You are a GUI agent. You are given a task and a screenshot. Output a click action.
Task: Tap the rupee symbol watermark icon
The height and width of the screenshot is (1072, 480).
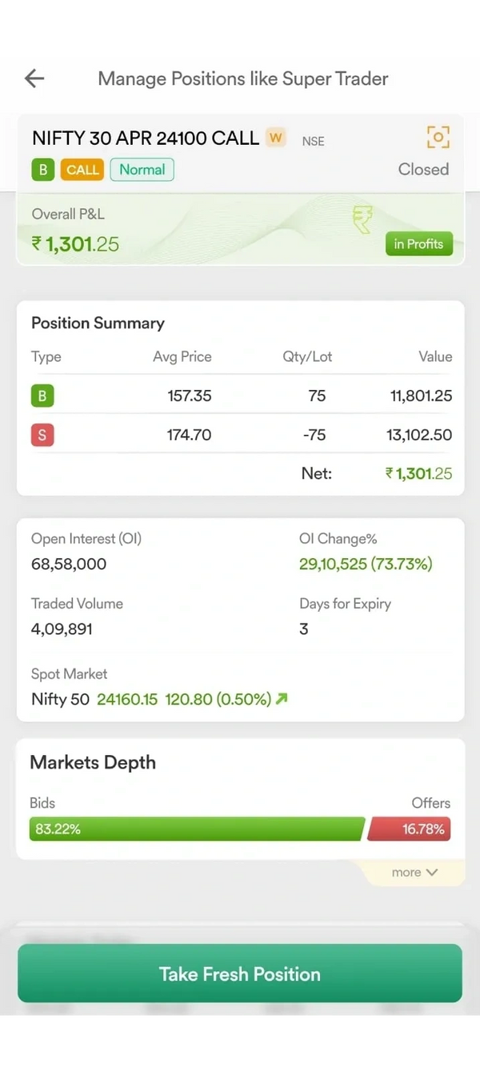click(x=362, y=219)
